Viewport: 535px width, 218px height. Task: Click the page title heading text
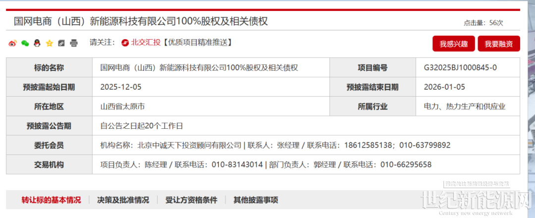[x=141, y=21]
